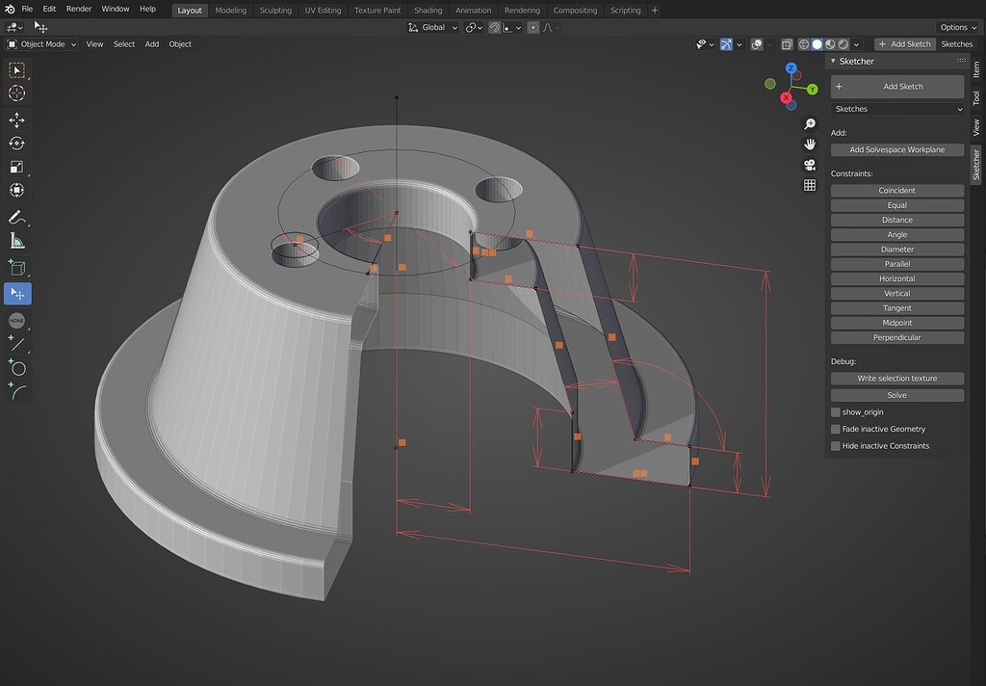
Task: Select the Add Cube primitive tool
Action: 16,265
